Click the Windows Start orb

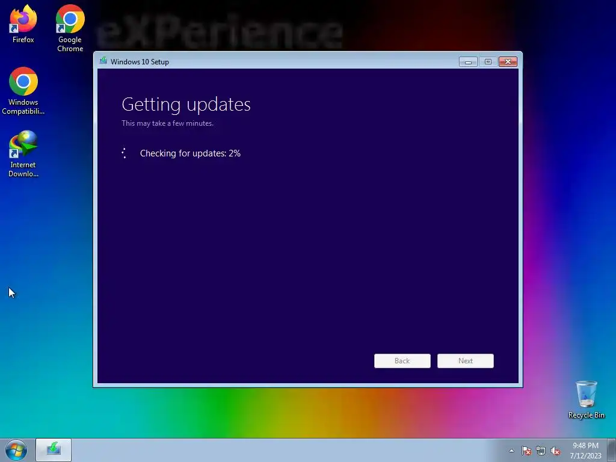point(16,450)
